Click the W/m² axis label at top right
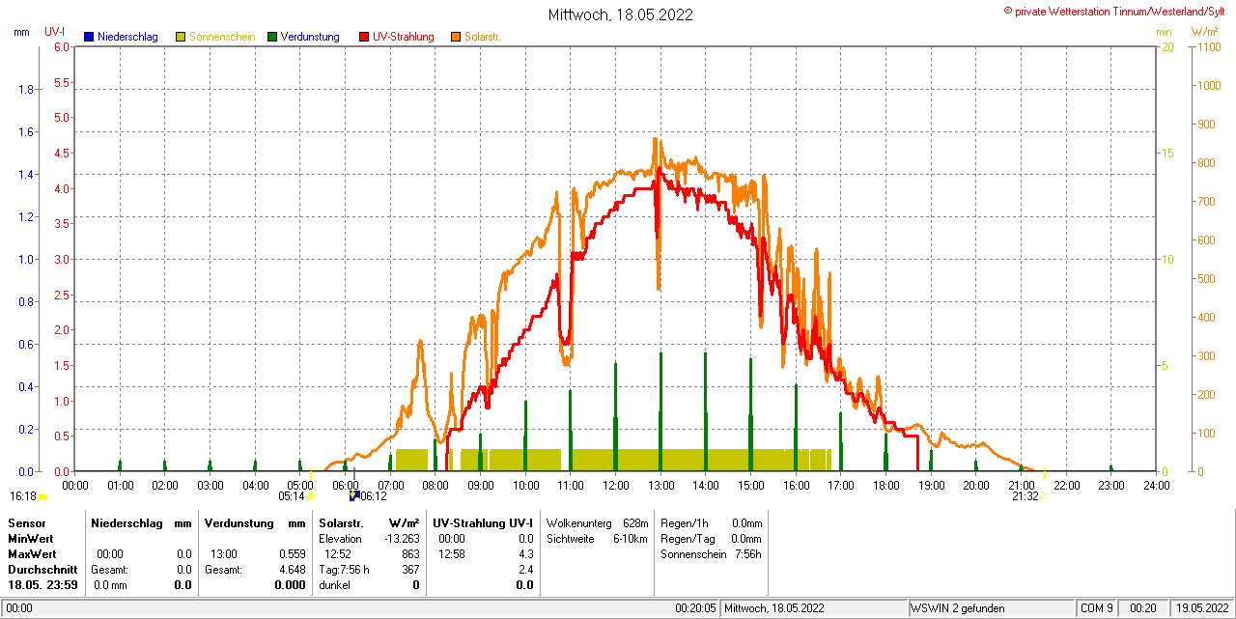1236x619 pixels. [x=1205, y=32]
